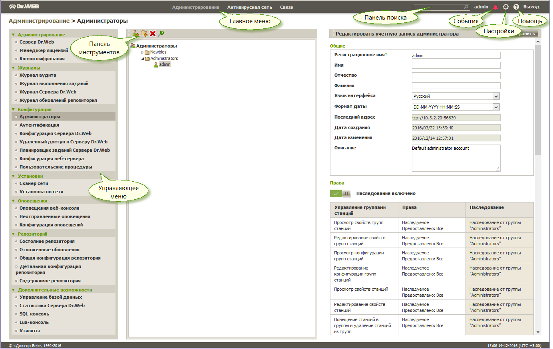Screen dimensions: 553x349
Task: Click the create administrator account icon
Action: point(135,34)
